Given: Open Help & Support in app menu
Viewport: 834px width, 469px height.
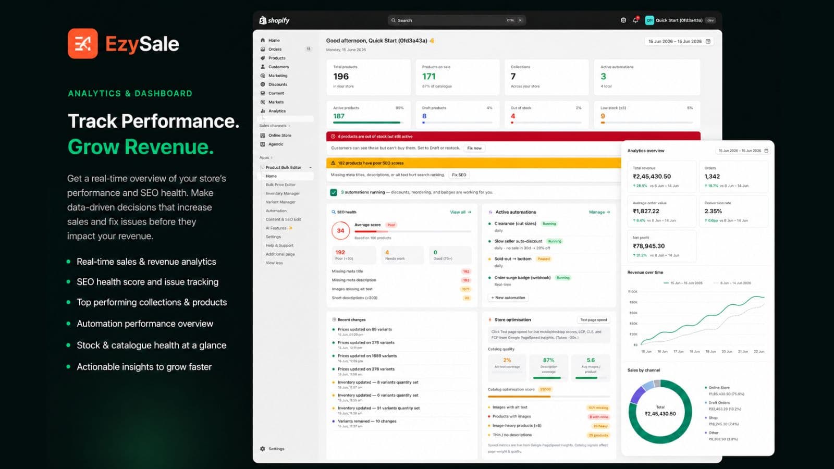Looking at the screenshot, I should (279, 245).
